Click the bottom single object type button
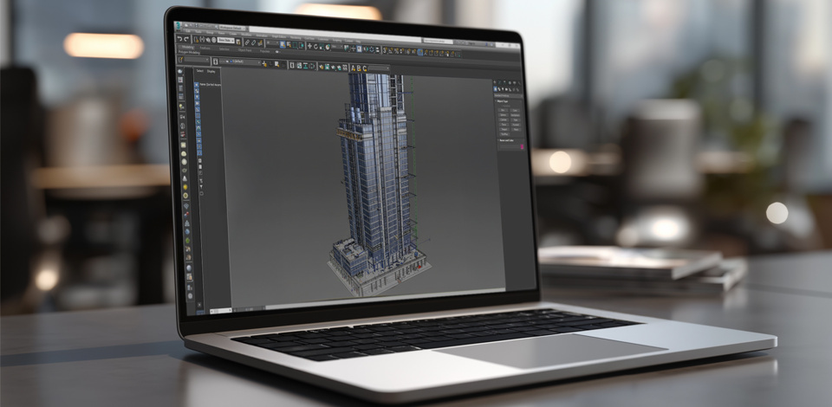This screenshot has width=832, height=407. (x=505, y=134)
